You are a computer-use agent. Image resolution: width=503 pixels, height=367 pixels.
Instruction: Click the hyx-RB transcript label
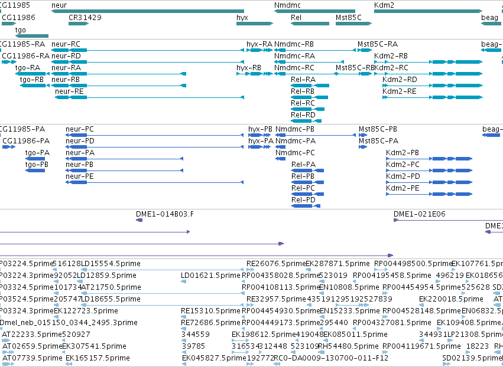[x=249, y=68]
